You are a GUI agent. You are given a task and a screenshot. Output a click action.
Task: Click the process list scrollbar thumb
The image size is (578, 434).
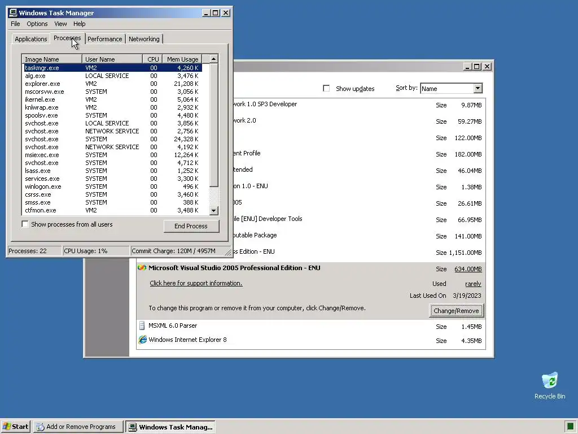tap(214, 125)
